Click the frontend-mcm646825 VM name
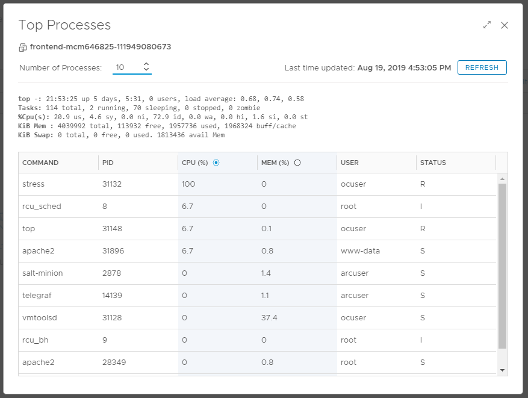The height and width of the screenshot is (398, 528). click(x=99, y=47)
